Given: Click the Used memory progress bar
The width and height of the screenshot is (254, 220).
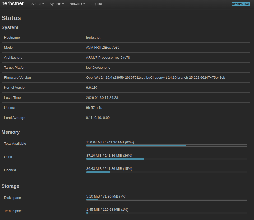Looking at the screenshot, I should (167, 159).
